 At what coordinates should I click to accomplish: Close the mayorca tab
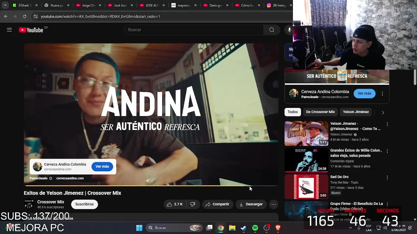tap(195, 5)
